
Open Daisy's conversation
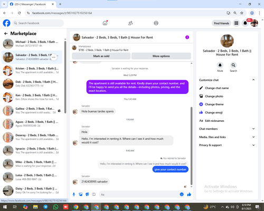[x=32, y=190]
